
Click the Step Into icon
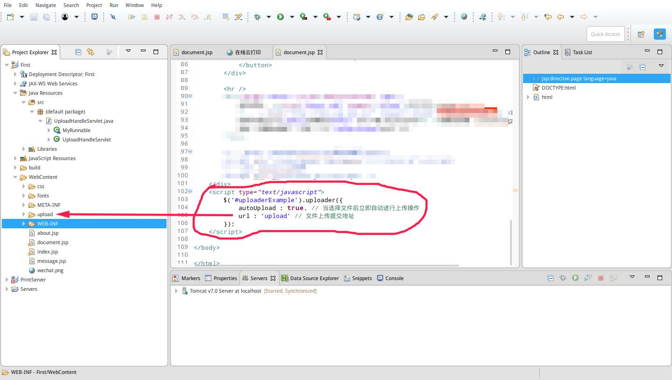coord(182,17)
